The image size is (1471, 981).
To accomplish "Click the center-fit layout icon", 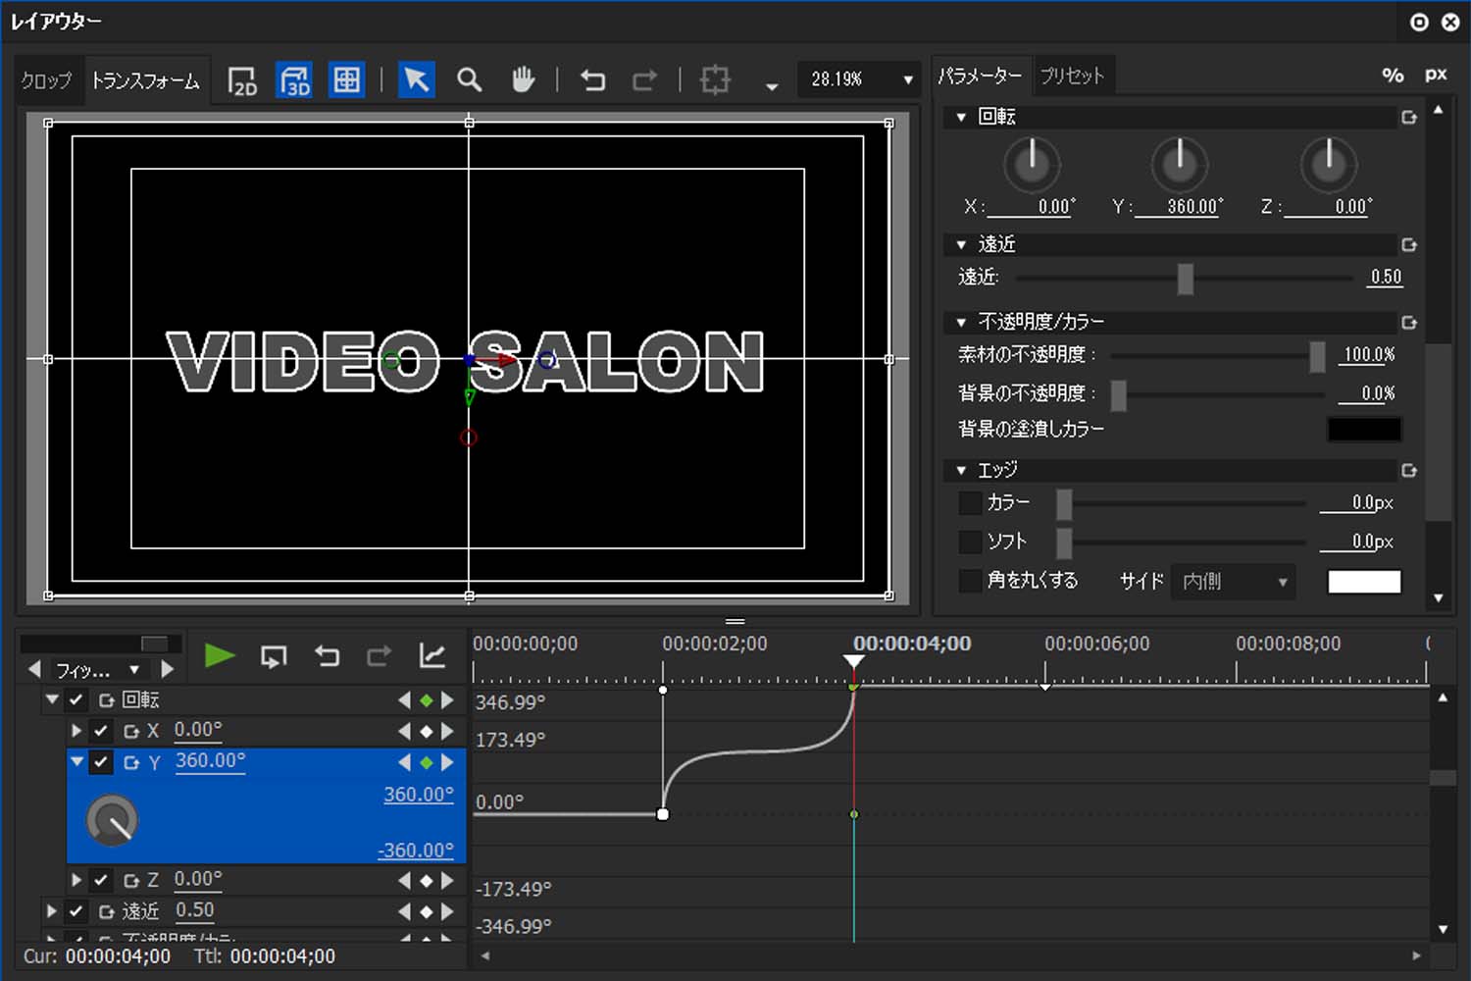I will click(x=715, y=80).
